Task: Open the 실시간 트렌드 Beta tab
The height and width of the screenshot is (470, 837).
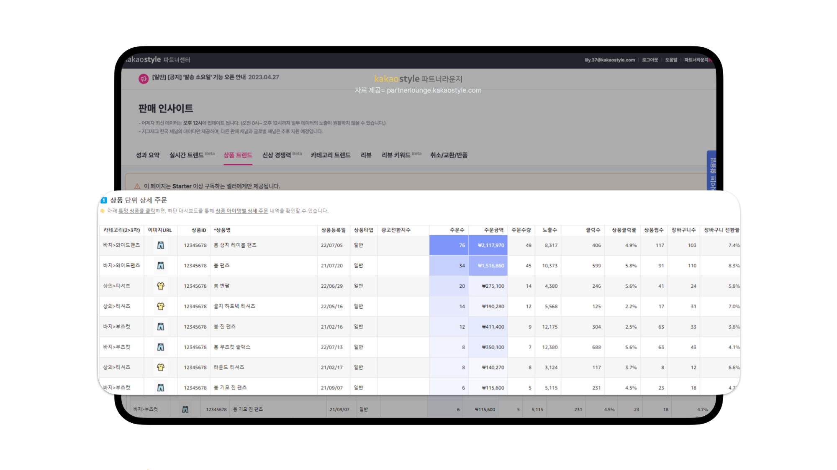Action: coord(192,155)
